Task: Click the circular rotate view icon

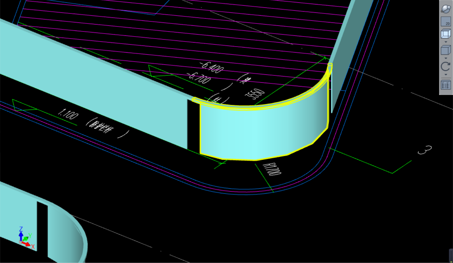Action: [446, 66]
